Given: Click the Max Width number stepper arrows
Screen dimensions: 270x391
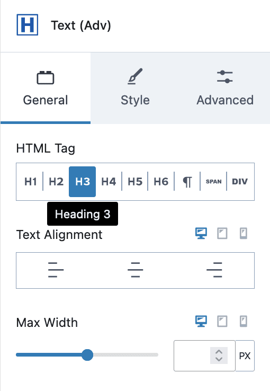Looking at the screenshot, I should 219,356.
